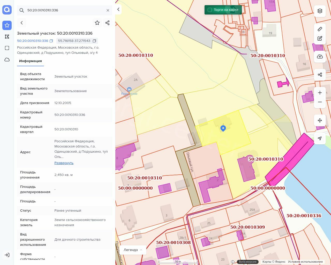Screen dimensions: 331x265
Task: Zoom in the map with plus
Action: [320, 93]
